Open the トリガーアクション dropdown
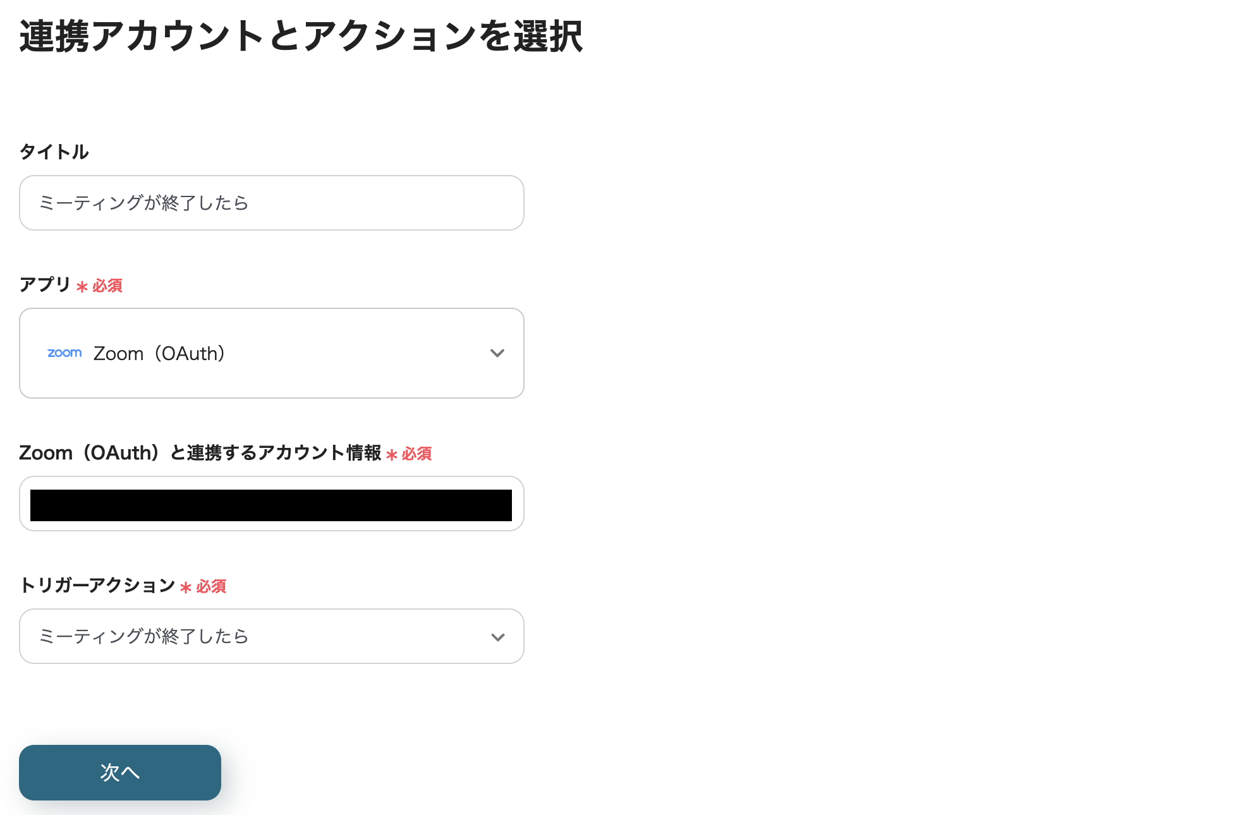1240x815 pixels. click(x=272, y=636)
